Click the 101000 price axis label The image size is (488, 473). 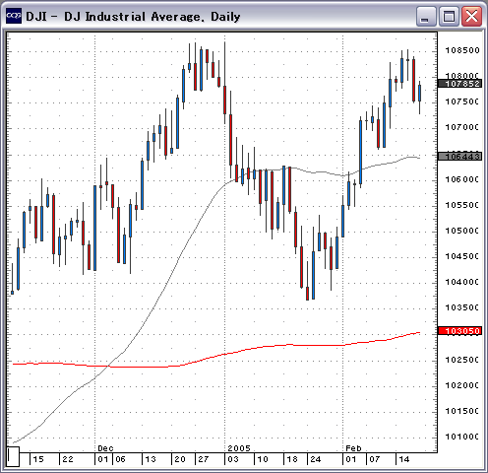[461, 437]
